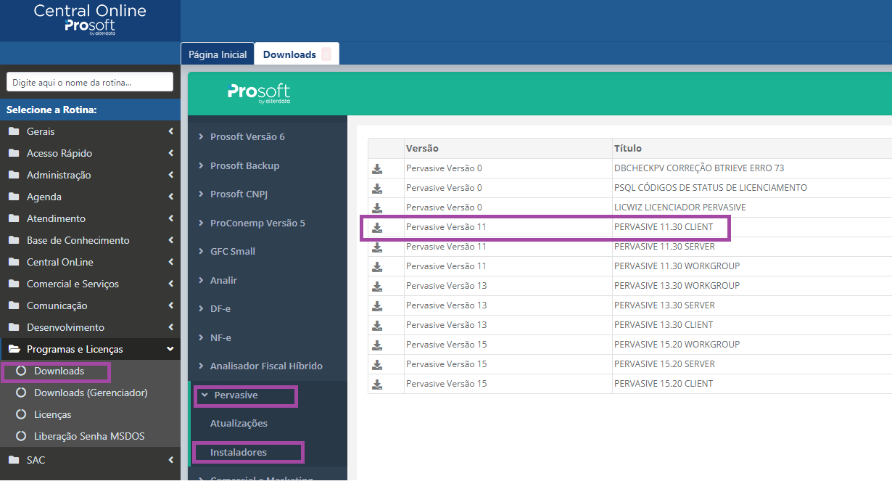
Task: Download PERVASIVE 15.20 WORKGROUP
Action: pyautogui.click(x=377, y=345)
